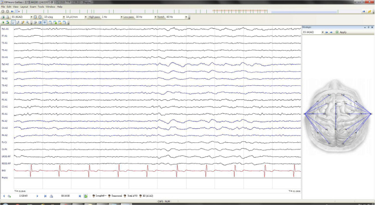The image size is (375, 205).
Task: Switch to the Total AVG montage shortcut
Action: click(131, 196)
